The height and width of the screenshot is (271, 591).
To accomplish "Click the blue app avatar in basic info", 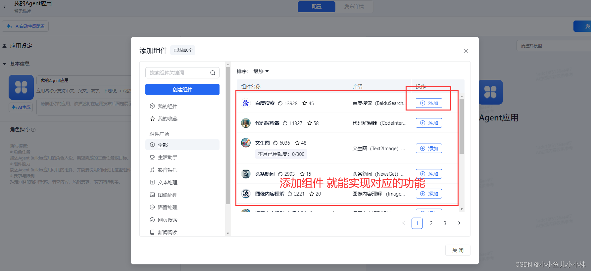I will pyautogui.click(x=21, y=87).
